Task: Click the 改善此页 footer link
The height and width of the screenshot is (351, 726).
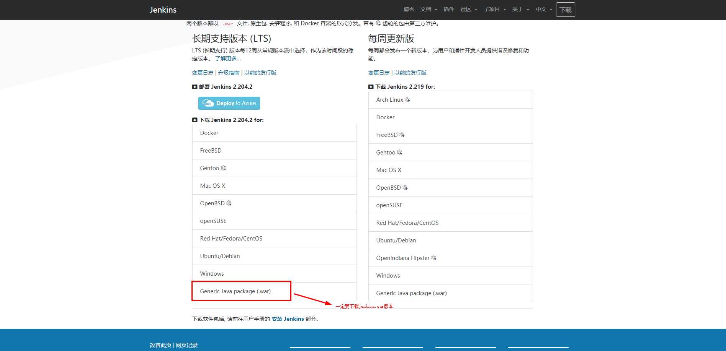Action: pos(160,345)
